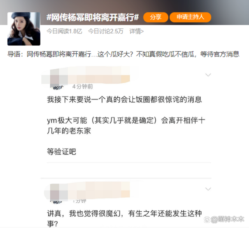This screenshot has height=228, width=249.
Task: Open the topic's portrait thumbnail image
Action: coord(24,29)
